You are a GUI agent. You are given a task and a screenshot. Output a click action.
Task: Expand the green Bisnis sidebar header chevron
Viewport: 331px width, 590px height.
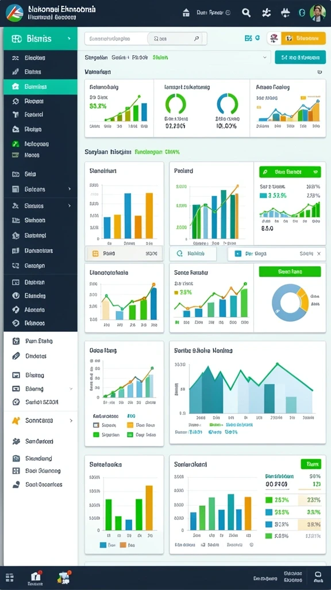[69, 39]
